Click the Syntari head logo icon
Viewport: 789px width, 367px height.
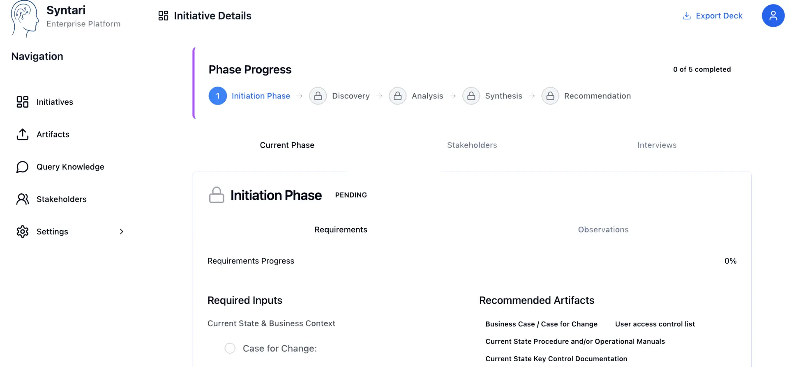(x=24, y=18)
